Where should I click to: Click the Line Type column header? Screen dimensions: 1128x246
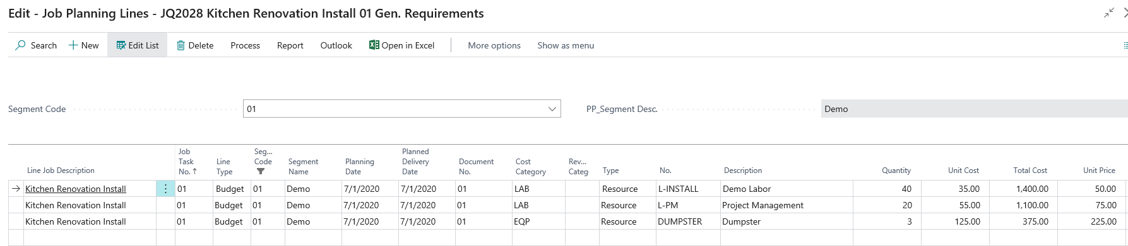click(x=224, y=166)
